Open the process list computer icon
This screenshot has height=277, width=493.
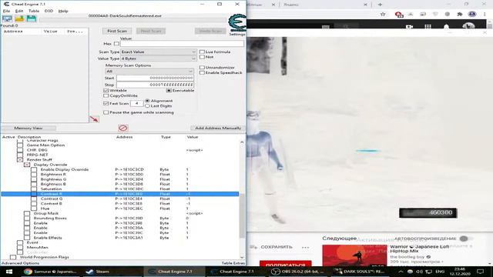pos(7,18)
